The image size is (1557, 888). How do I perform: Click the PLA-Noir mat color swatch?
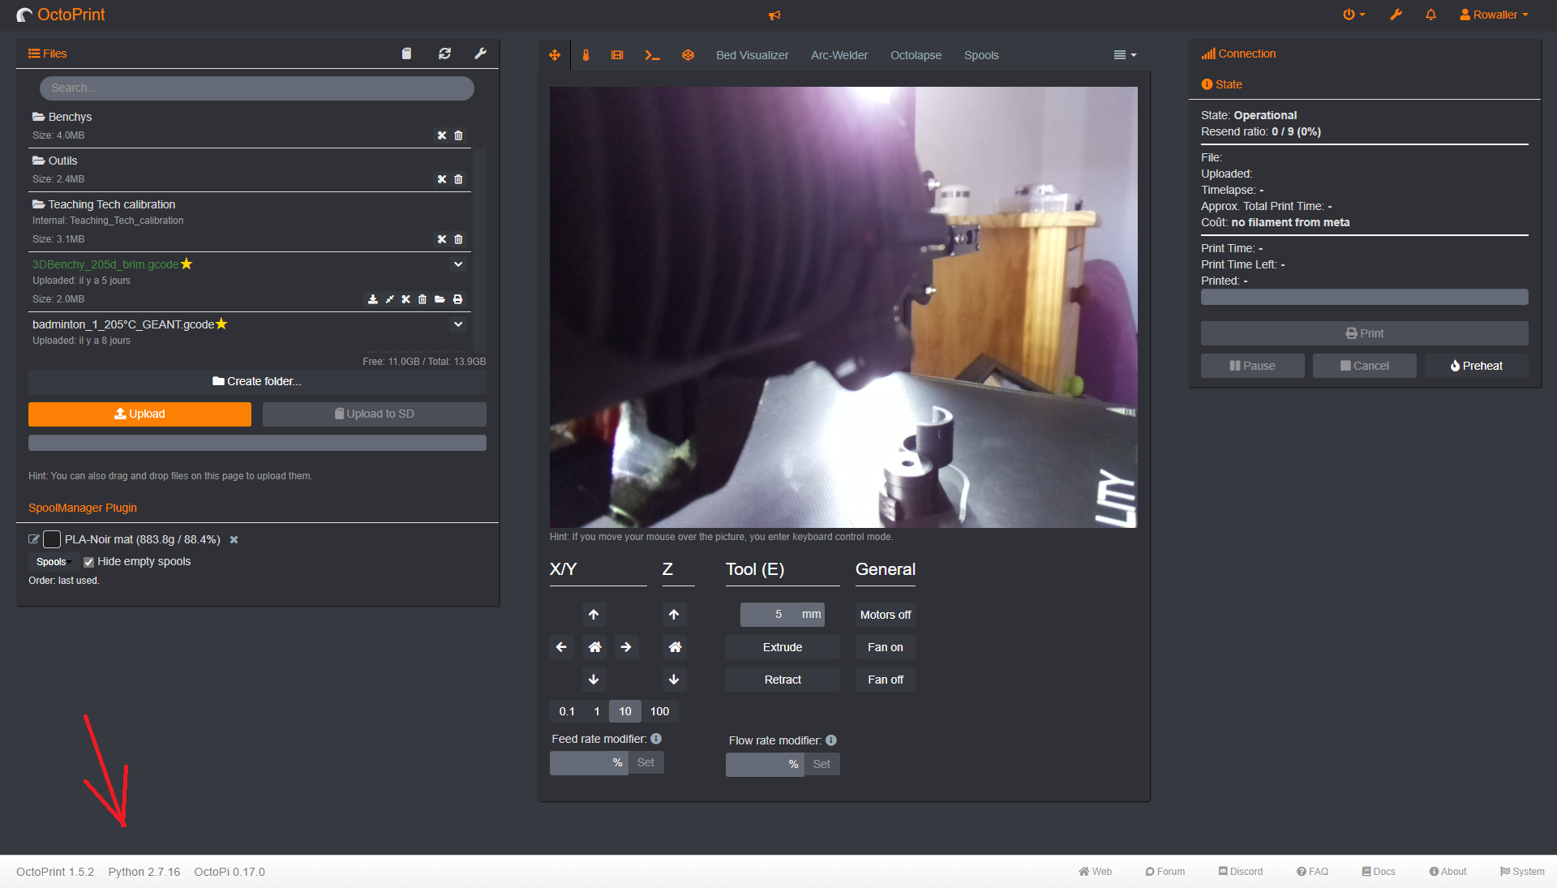52,539
